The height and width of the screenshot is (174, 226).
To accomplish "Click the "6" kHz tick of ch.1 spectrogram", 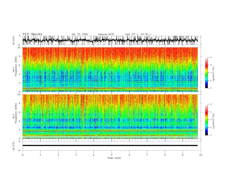I will click(20, 65).
